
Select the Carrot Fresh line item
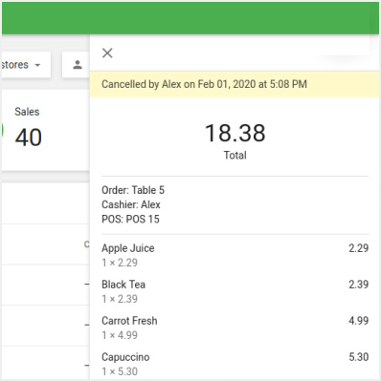(235, 328)
